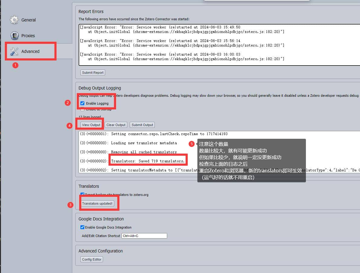Click the red number 1 annotation badge
Screen dimensions: 360x273
point(15,65)
